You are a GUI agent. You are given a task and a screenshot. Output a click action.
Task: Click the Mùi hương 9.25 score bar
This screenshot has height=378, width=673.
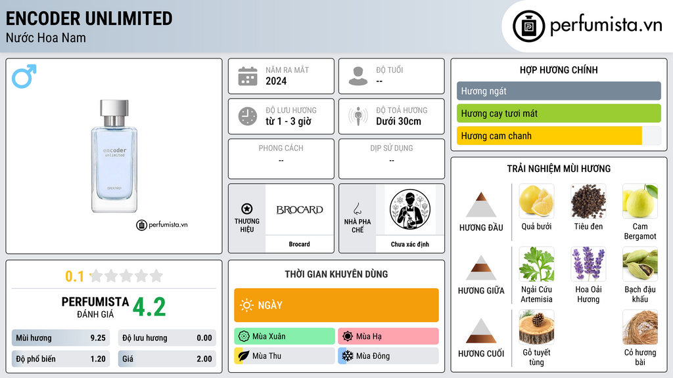[x=61, y=338]
